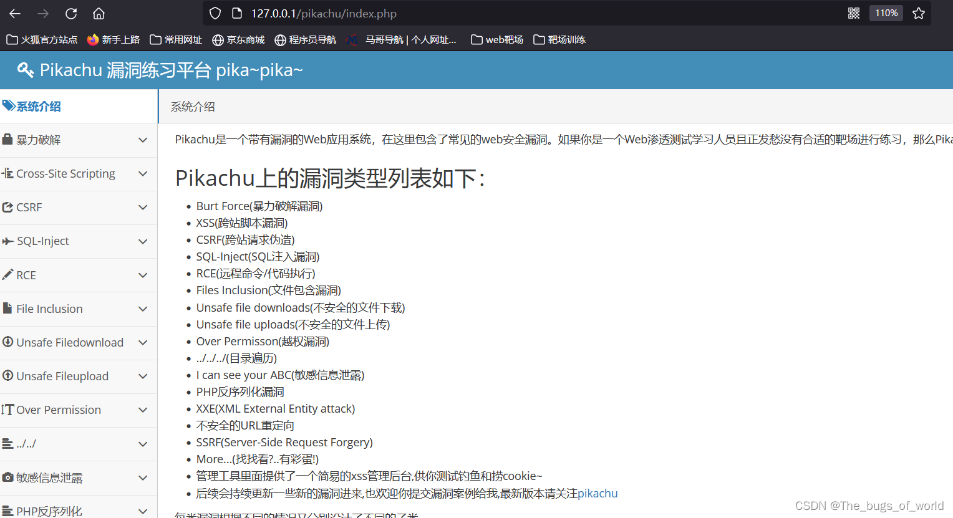Viewport: 953px width, 518px height.
Task: Click the lock icon beside 暴力破解
Action: (x=7, y=139)
